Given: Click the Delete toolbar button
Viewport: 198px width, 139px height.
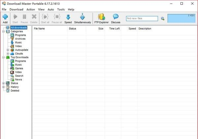Looking at the screenshot, I should 34,19.
